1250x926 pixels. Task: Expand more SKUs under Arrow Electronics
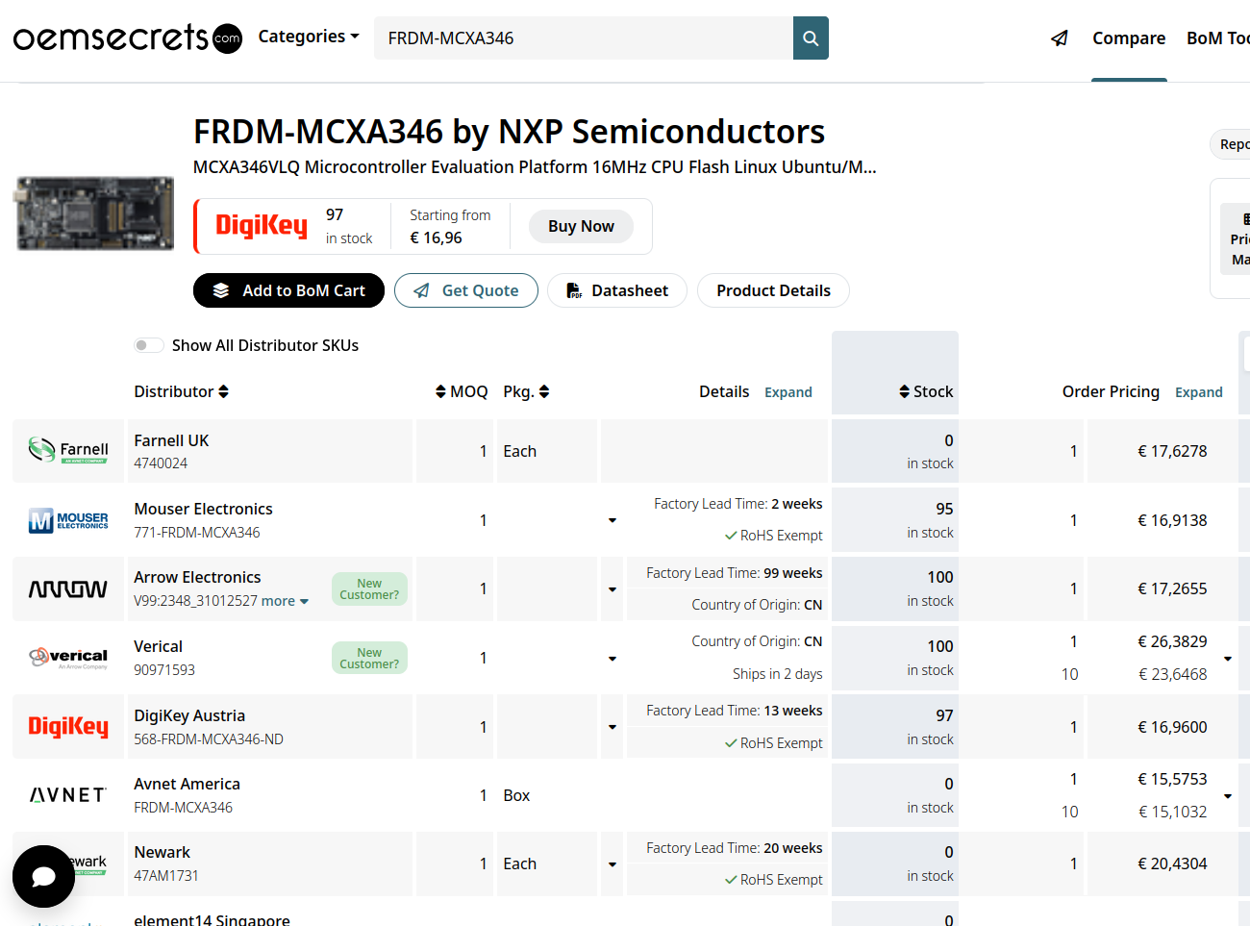point(285,601)
